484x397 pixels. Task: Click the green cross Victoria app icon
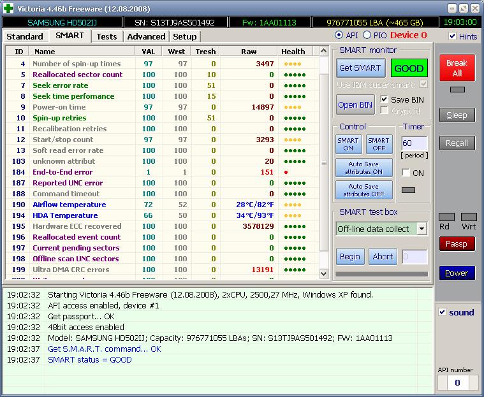point(8,8)
